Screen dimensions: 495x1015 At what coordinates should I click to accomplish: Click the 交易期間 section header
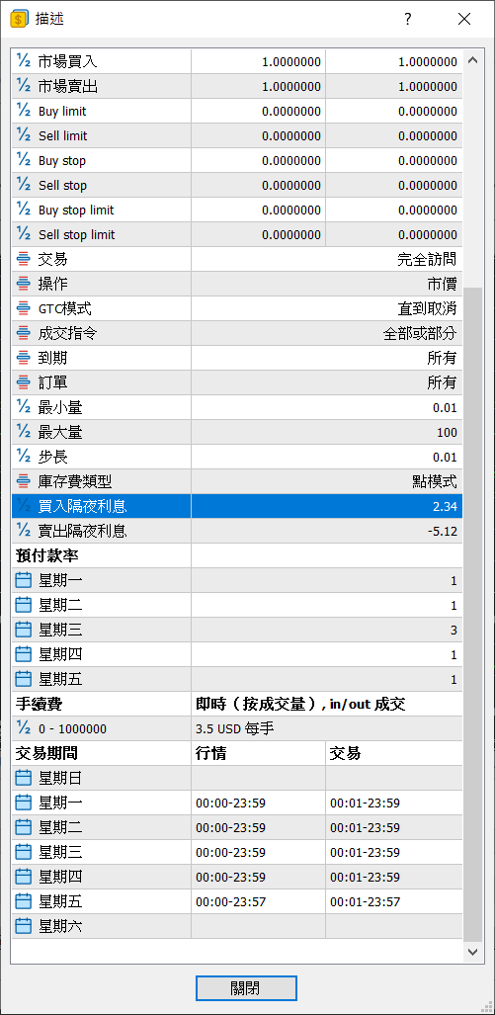(47, 753)
